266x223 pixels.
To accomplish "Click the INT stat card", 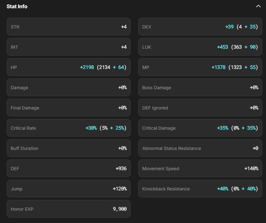I will [x=68, y=47].
